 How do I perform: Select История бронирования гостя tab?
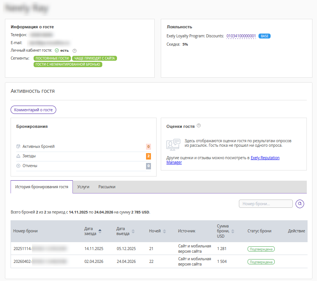[42, 187]
